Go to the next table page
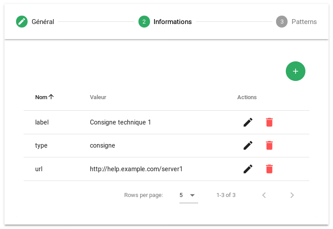 [292, 195]
